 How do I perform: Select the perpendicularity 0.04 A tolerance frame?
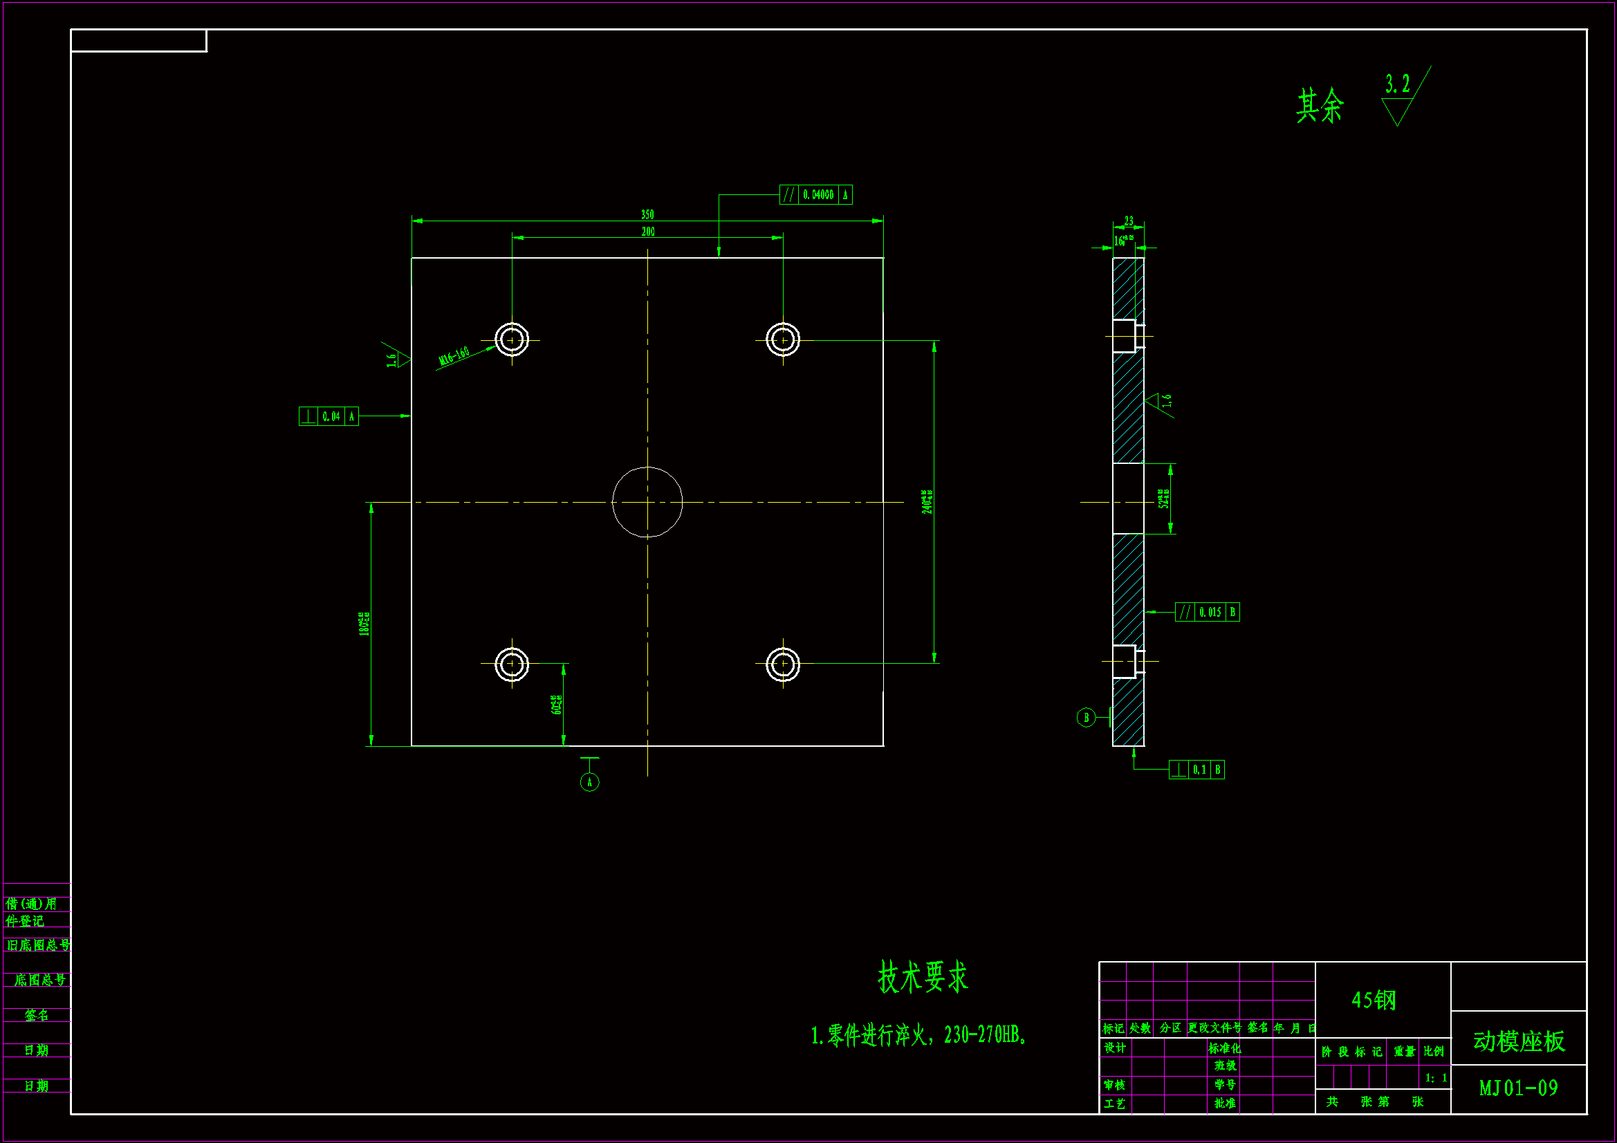[329, 416]
